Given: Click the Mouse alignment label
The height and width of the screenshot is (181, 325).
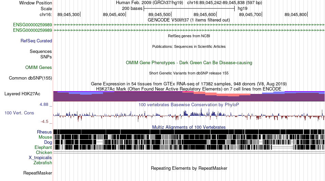Looking at the screenshot, I should click(x=45, y=137).
